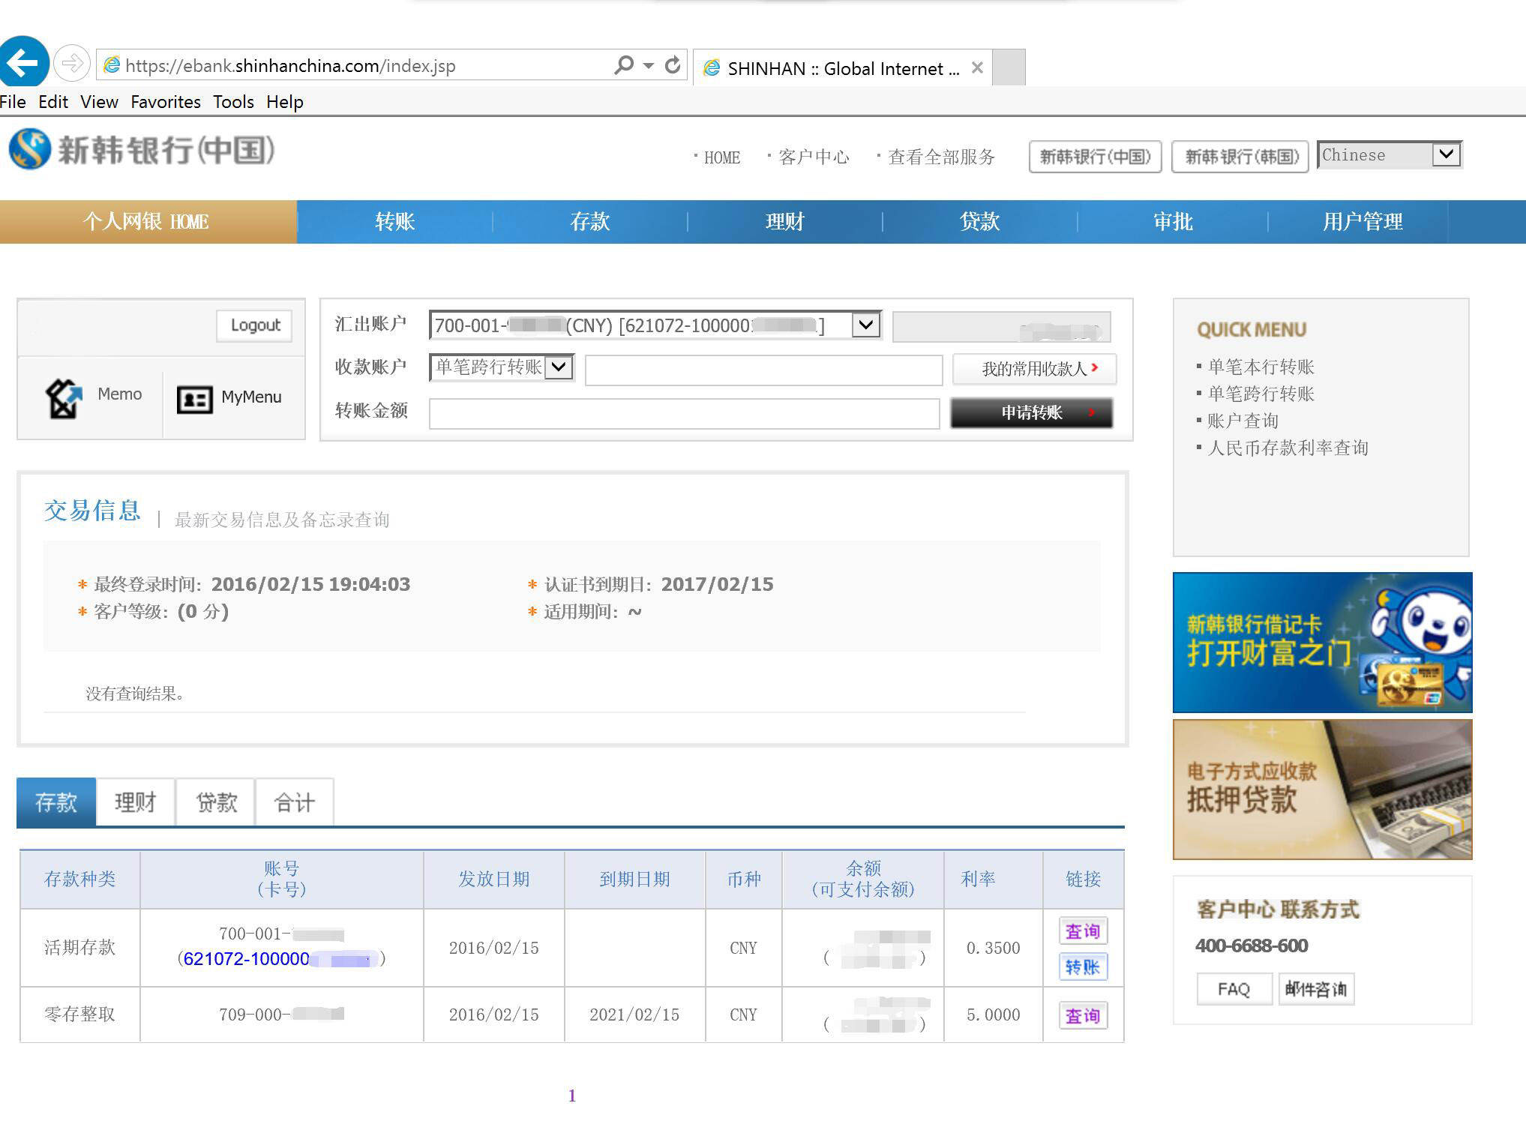Expand the Chinese language dropdown
This screenshot has width=1526, height=1130.
click(x=1447, y=155)
